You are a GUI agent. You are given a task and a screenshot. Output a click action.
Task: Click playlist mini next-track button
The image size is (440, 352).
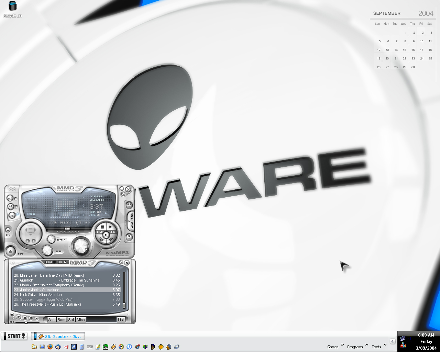tap(37, 318)
